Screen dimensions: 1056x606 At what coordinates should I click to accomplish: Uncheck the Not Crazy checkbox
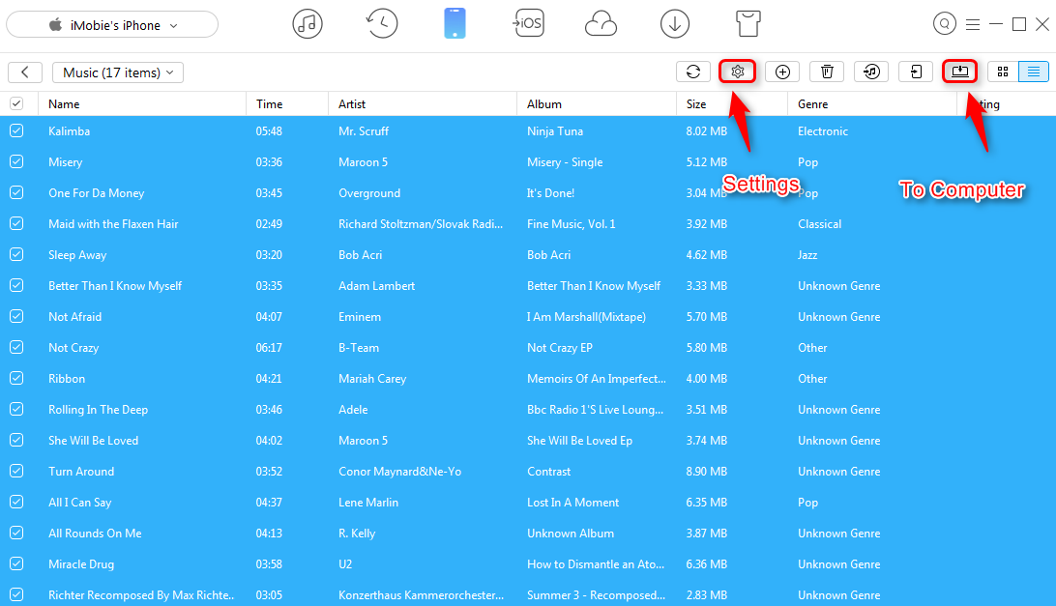(x=16, y=347)
